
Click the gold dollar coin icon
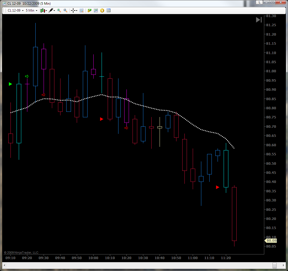102,10
